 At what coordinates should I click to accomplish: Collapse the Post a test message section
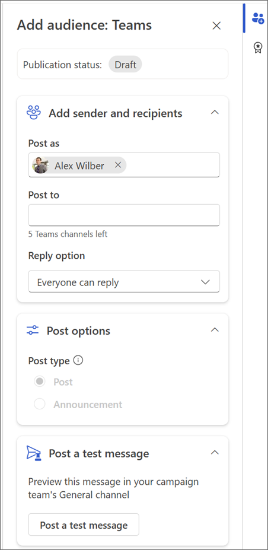(215, 453)
